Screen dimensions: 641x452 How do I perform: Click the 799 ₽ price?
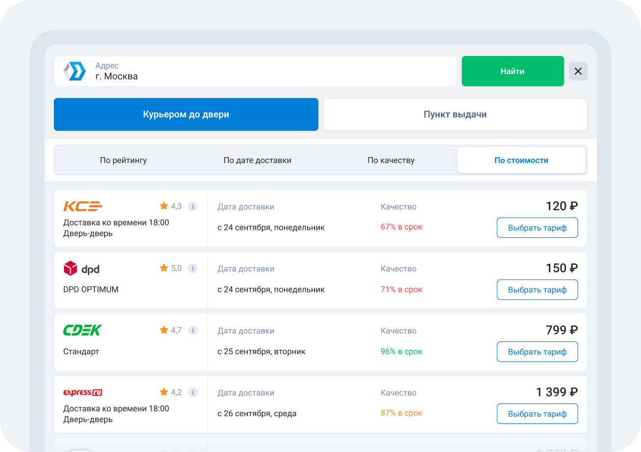(562, 330)
